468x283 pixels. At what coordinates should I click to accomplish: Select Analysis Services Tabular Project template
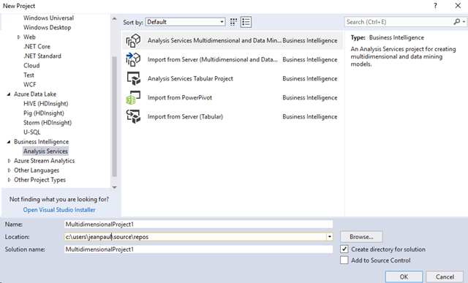(233, 78)
